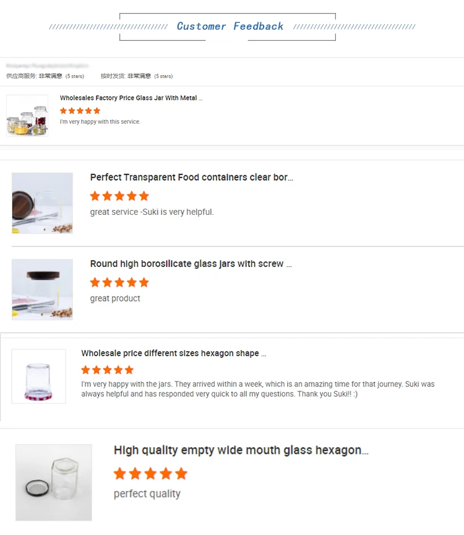Open the hexagon jar with red lid thumbnail
The height and width of the screenshot is (535, 464).
[38, 376]
